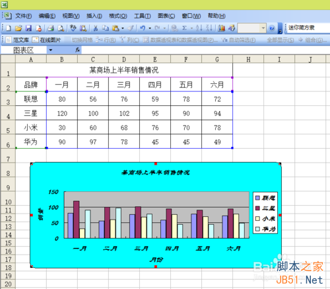The image size is (330, 289).
Task: Print the sheet with the printer icon
Action: 51,28
